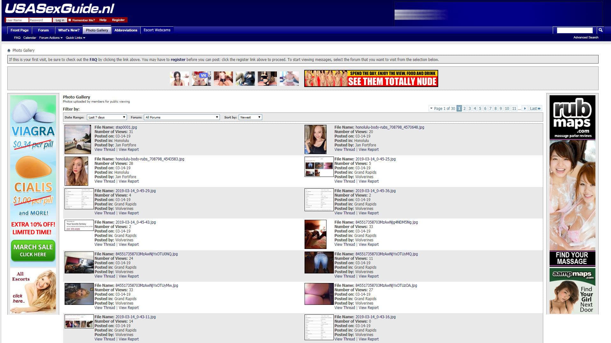The width and height of the screenshot is (611, 343).
Task: Jump to Last page in pagination
Action: 535,109
